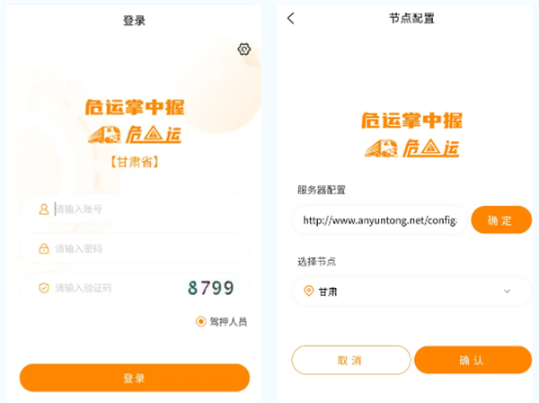Focus the 请输入验证码 captcha field
539x403 pixels.
coord(103,288)
